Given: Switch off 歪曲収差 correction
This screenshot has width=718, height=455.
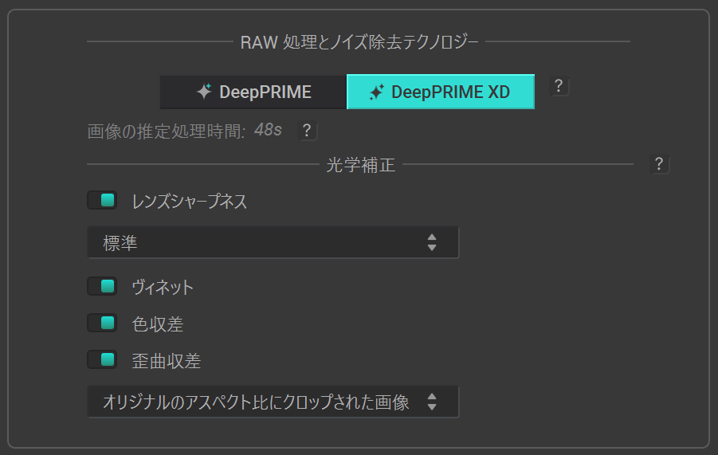Looking at the screenshot, I should tap(102, 360).
